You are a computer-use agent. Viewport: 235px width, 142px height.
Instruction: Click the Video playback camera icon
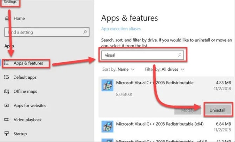click(7, 120)
